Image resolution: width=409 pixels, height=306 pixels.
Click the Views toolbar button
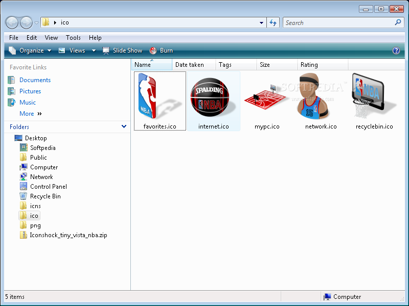point(72,50)
